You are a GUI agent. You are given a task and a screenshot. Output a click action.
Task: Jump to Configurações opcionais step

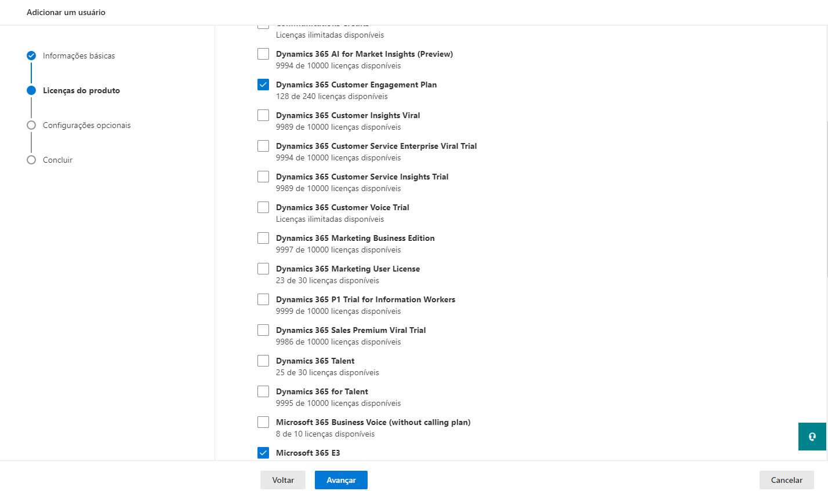86,125
